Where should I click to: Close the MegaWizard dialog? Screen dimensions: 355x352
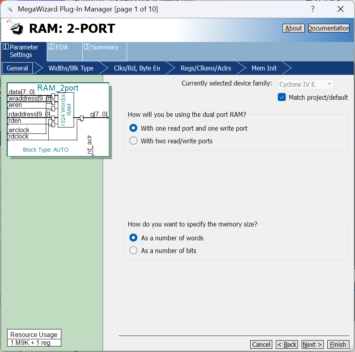point(340,9)
